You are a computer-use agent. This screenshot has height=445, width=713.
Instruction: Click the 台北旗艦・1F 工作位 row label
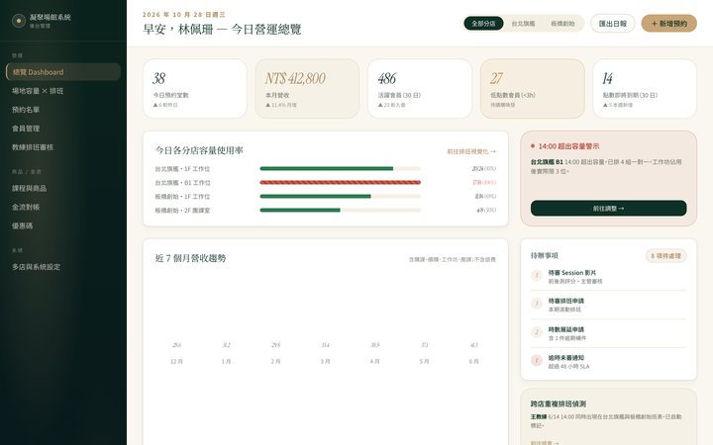[182, 168]
